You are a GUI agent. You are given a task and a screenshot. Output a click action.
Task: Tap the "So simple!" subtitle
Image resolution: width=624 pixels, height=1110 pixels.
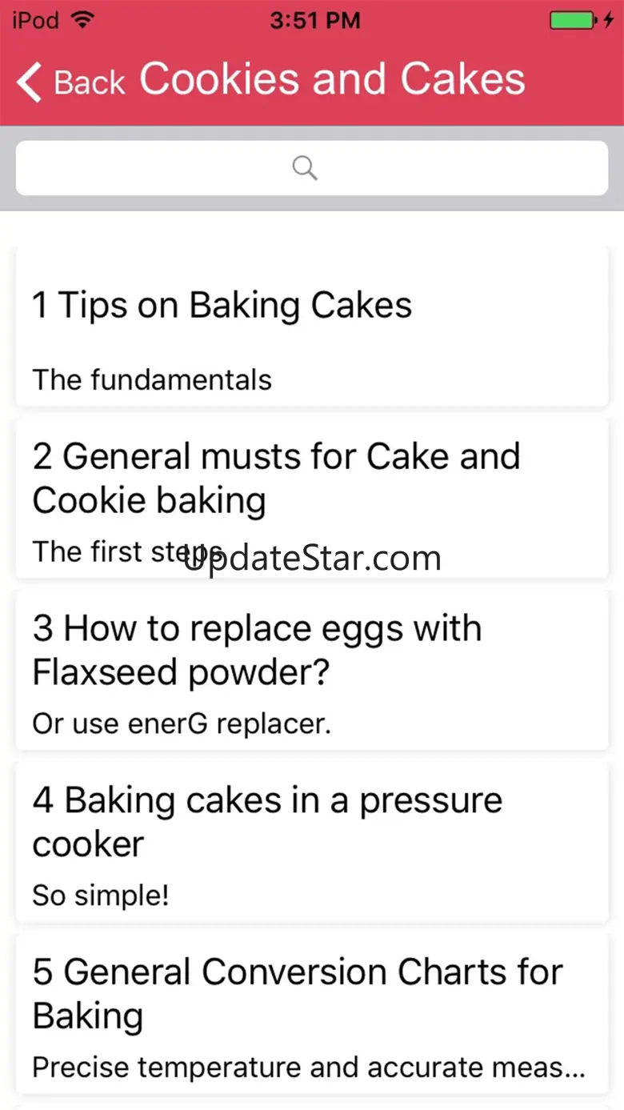click(x=101, y=896)
